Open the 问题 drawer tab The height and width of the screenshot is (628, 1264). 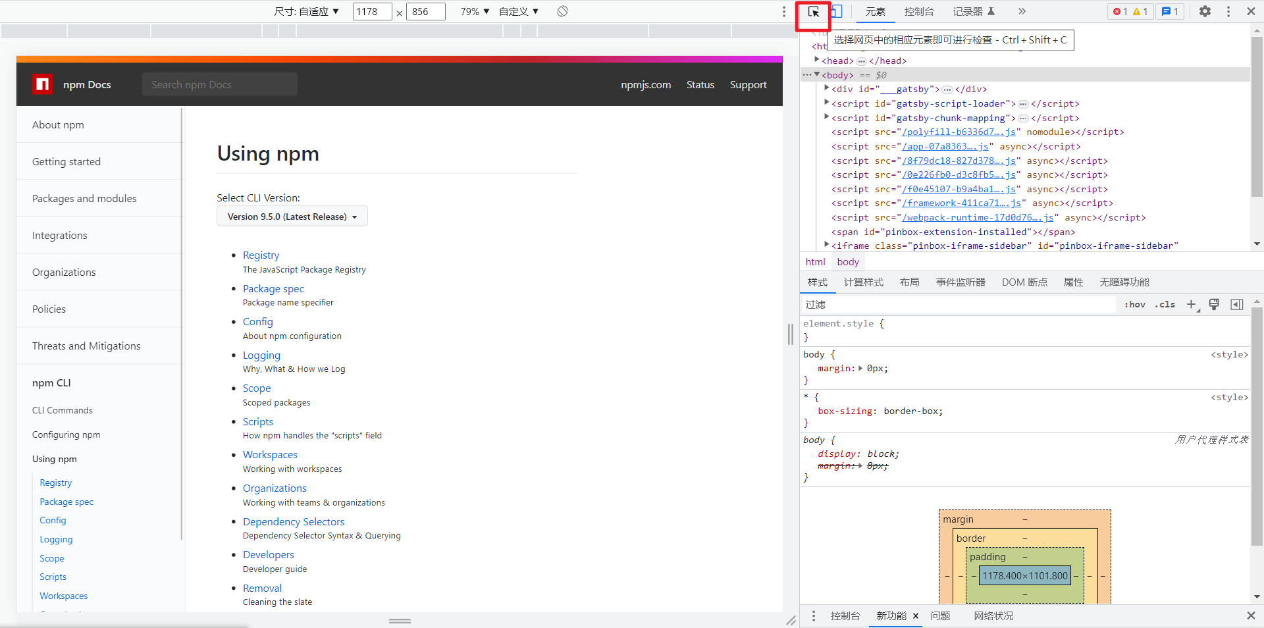pos(940,615)
